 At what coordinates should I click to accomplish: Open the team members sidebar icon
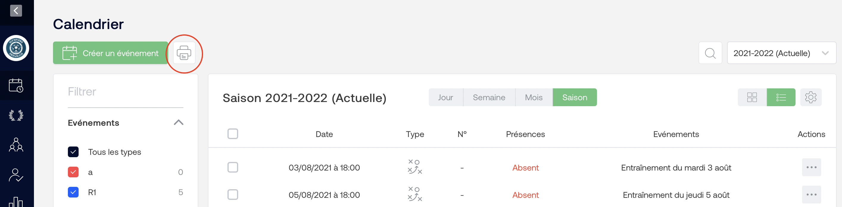16,145
